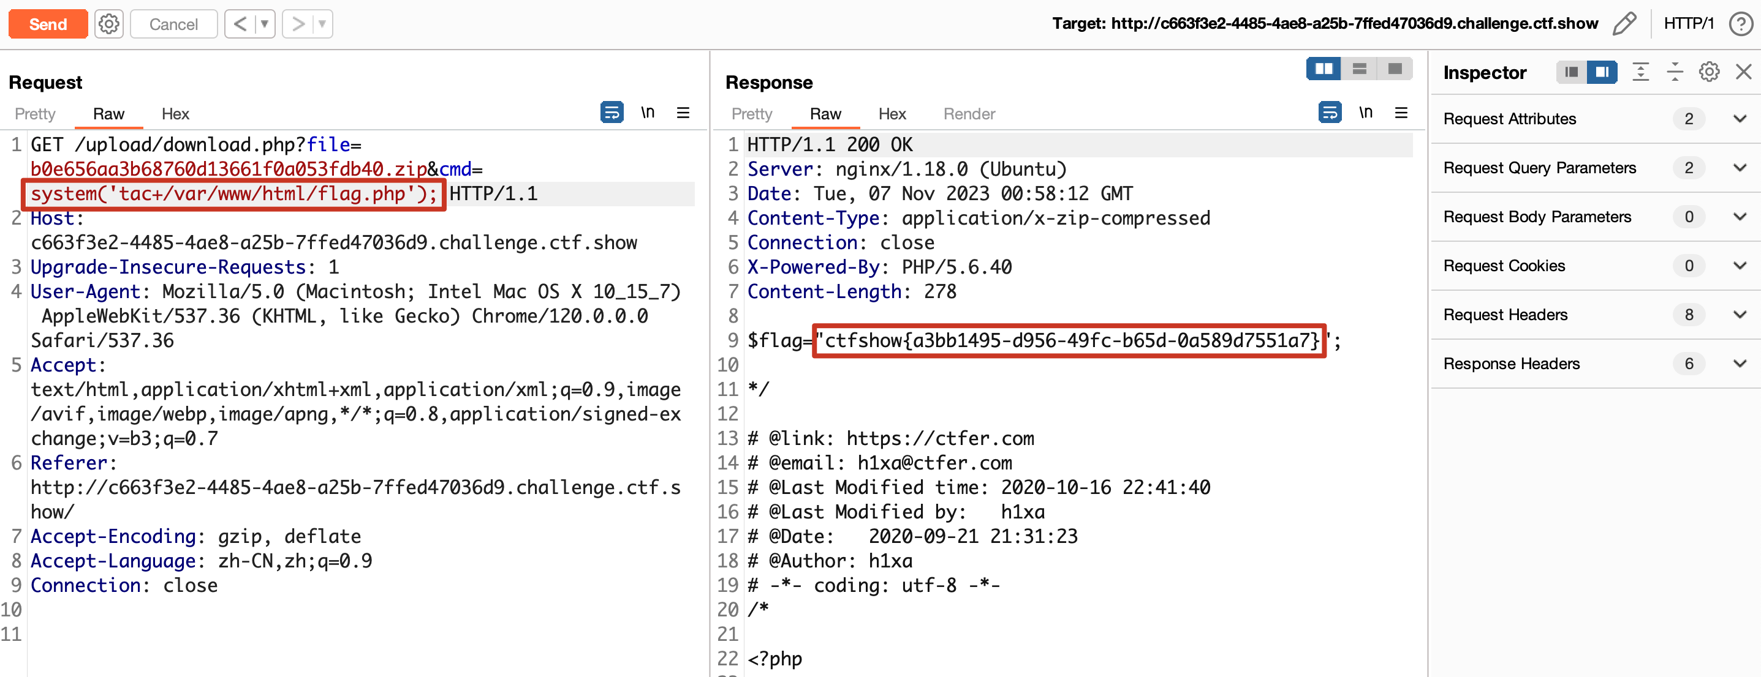The image size is (1761, 677).
Task: Edit target with the pencil icon
Action: pyautogui.click(x=1624, y=24)
